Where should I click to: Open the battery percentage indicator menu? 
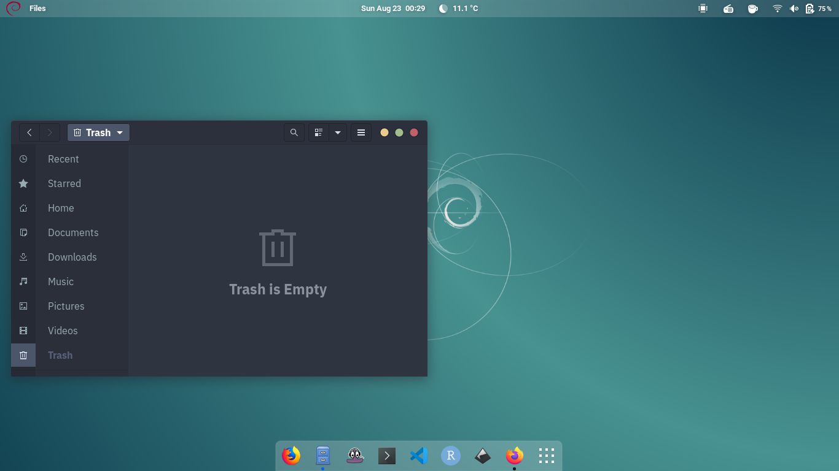817,9
